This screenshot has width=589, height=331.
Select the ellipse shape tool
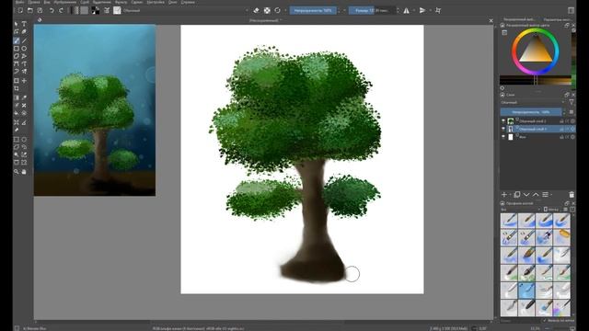24,49
